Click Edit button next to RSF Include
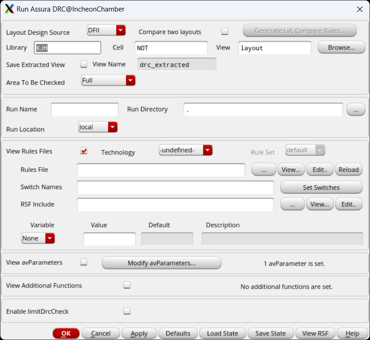This screenshot has height=340, width=370. (x=348, y=204)
